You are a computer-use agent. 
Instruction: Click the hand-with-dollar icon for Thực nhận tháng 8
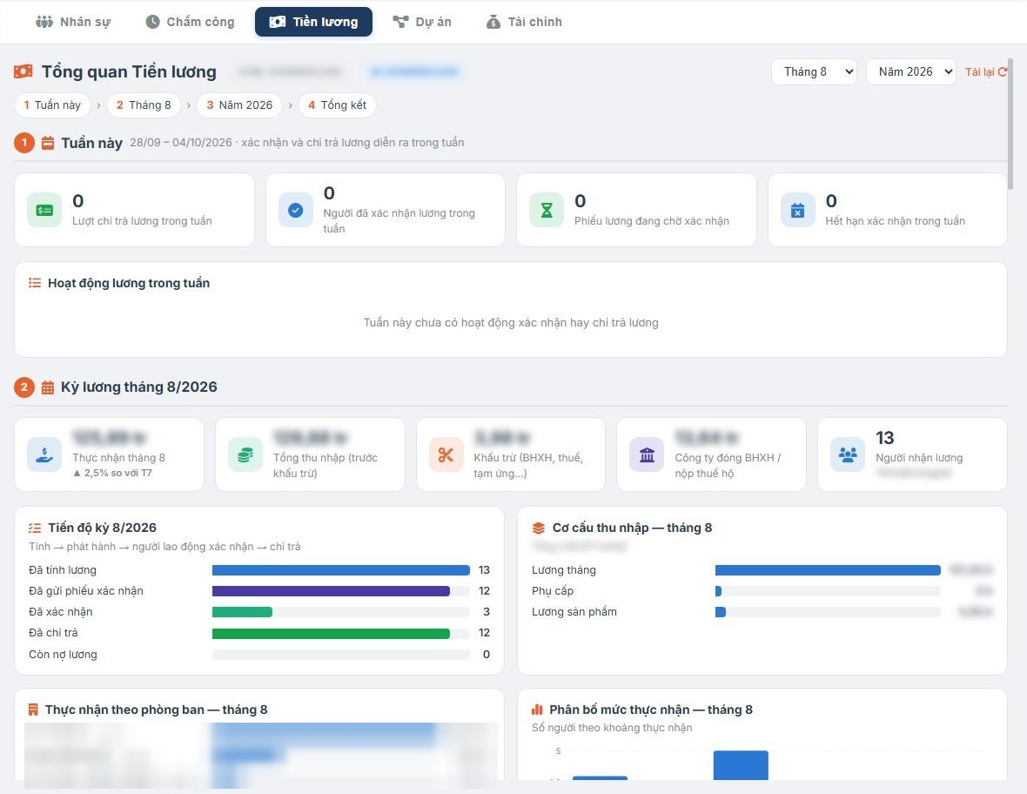pos(44,454)
